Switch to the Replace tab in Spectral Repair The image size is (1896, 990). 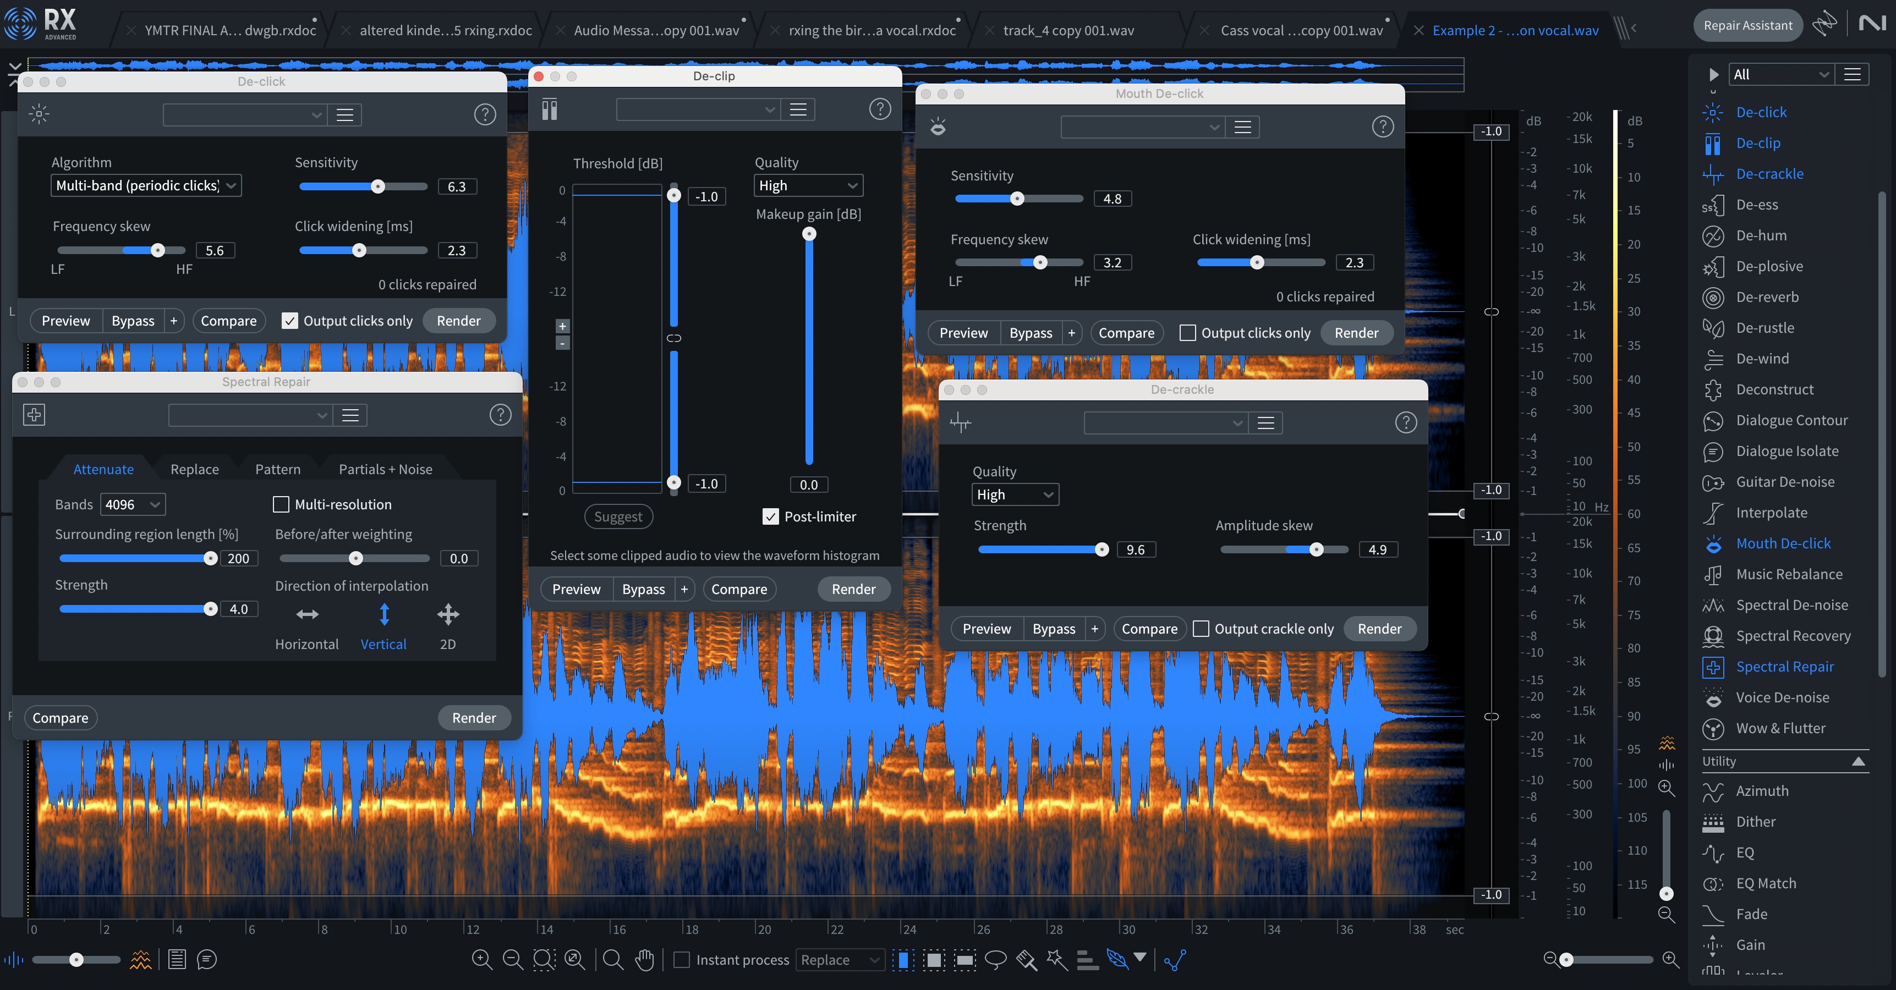194,469
